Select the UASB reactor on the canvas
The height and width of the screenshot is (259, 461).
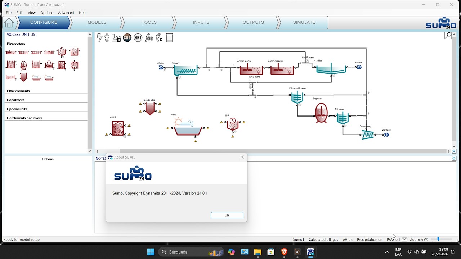click(118, 128)
